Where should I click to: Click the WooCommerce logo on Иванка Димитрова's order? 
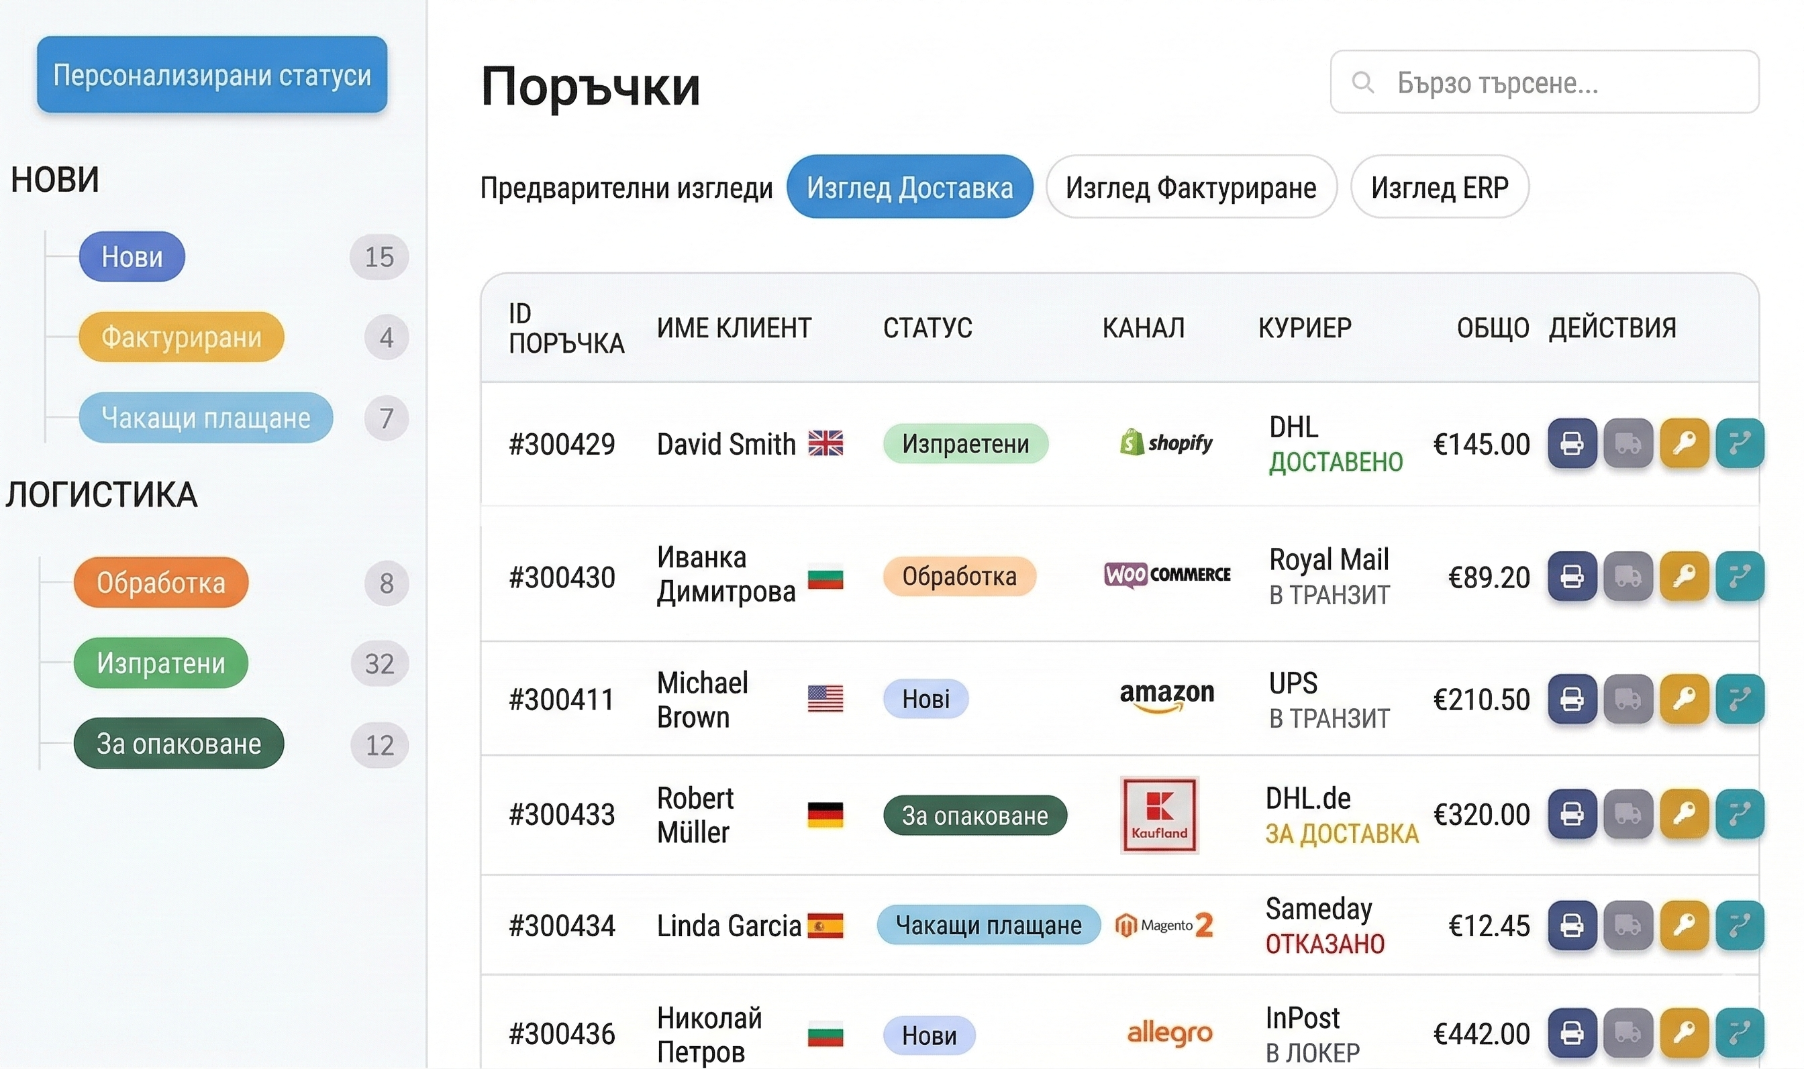click(x=1168, y=575)
